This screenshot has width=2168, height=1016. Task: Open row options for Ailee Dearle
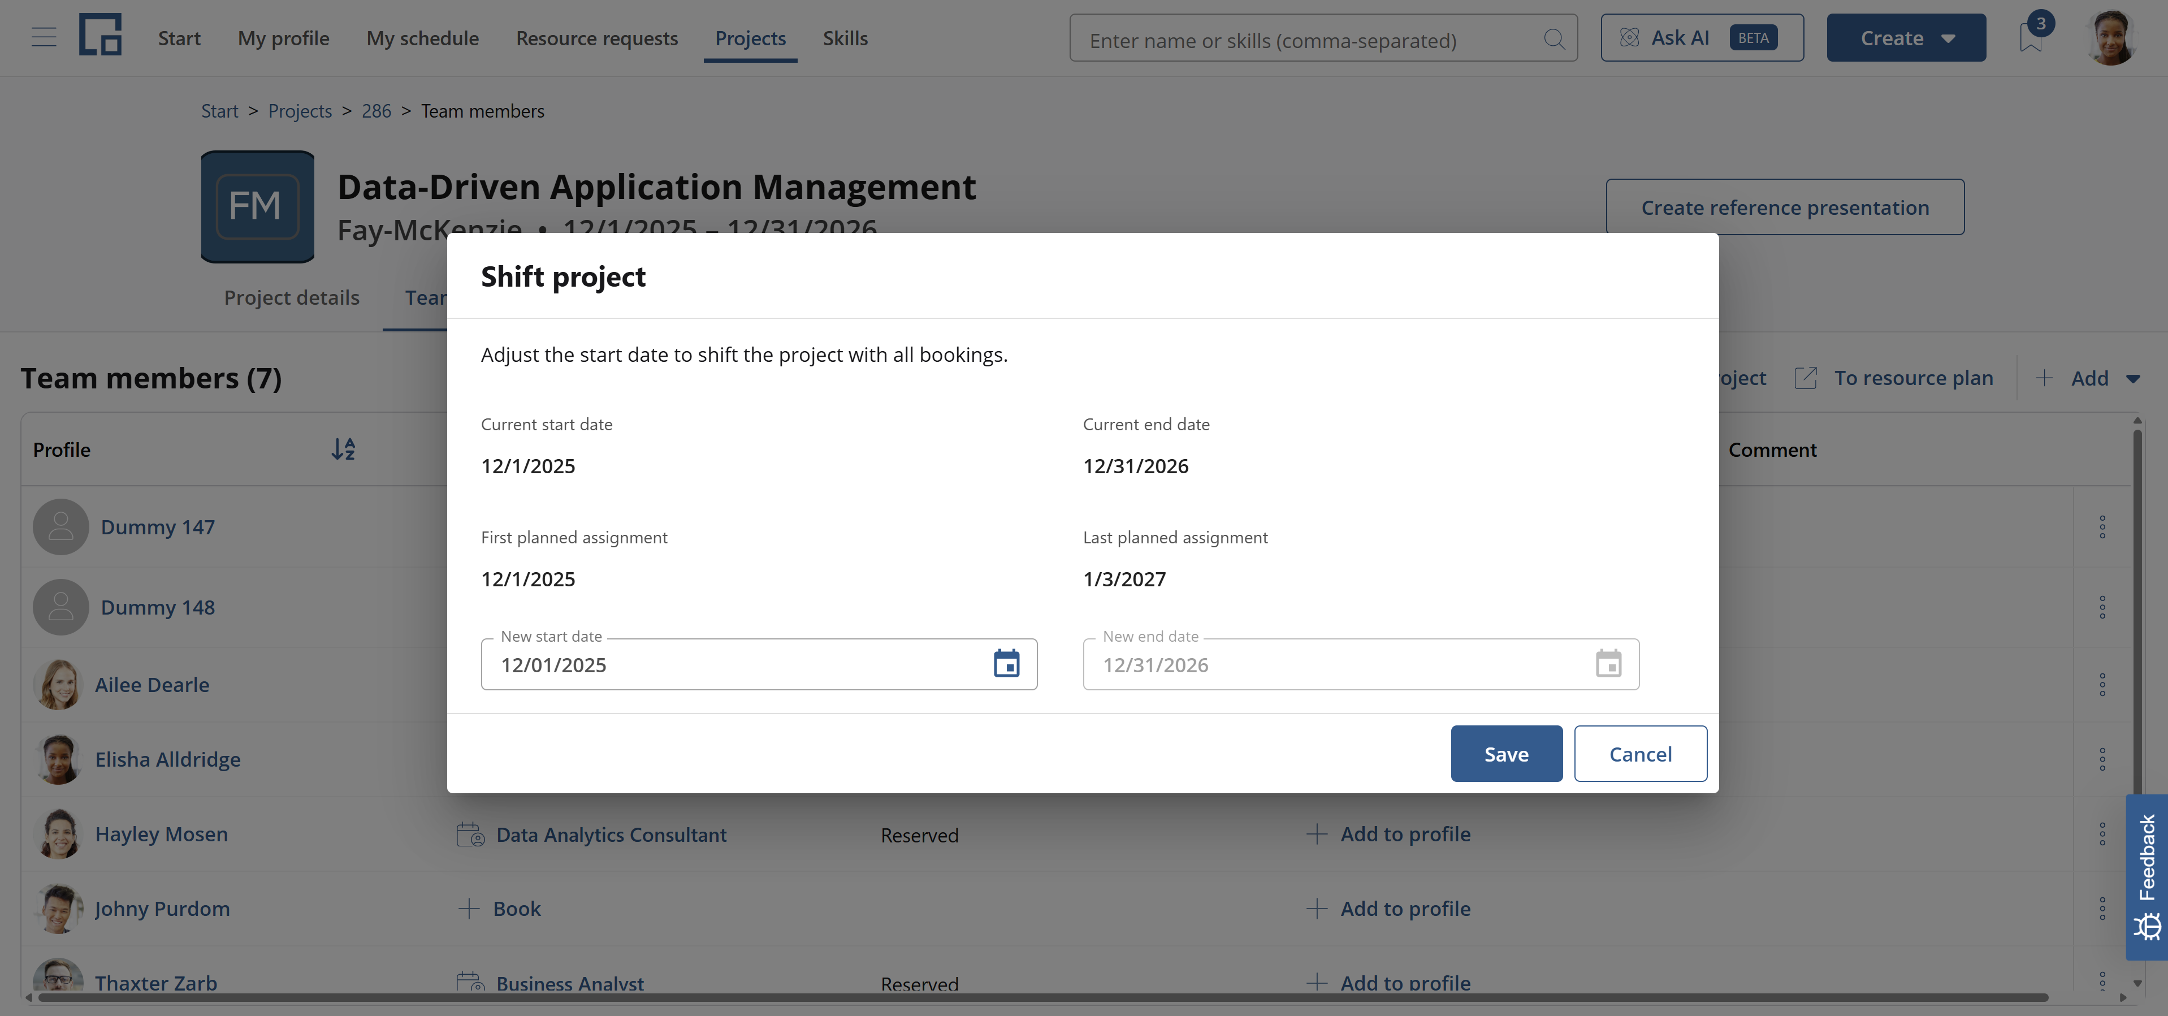2101,684
